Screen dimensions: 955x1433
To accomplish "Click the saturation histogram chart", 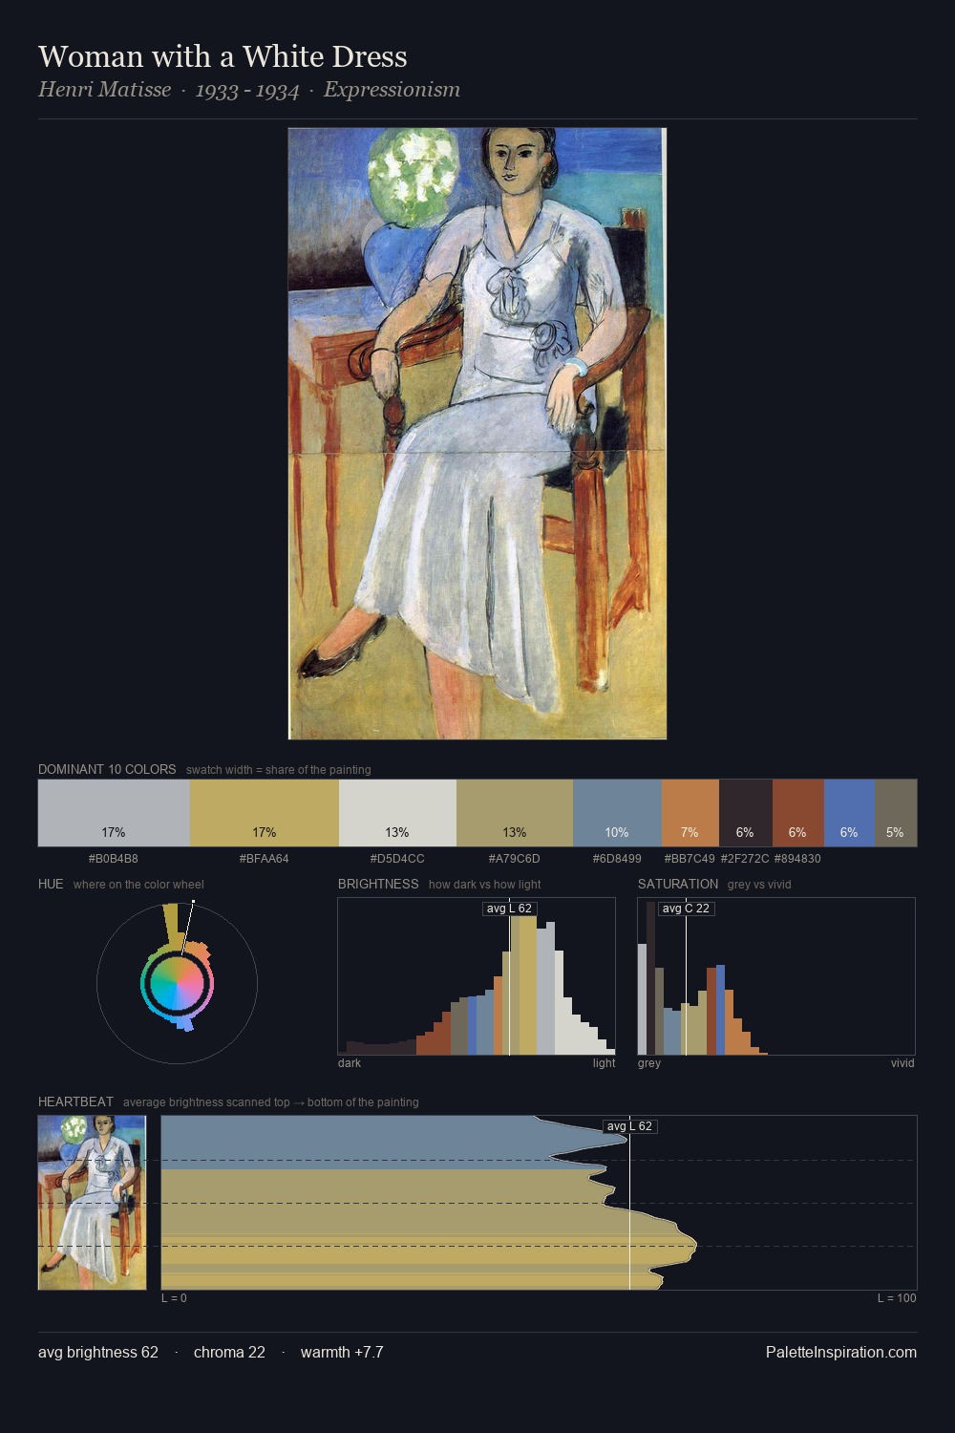I will point(776,976).
